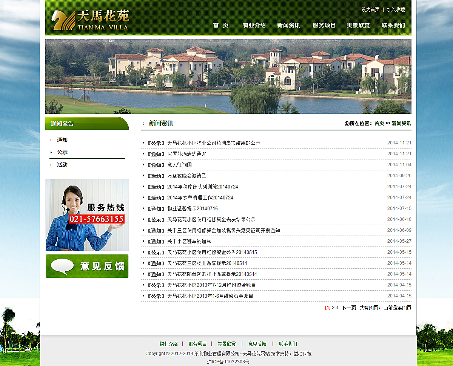Open 天马花苑小区物业公司续聘表决结果的公示
This screenshot has height=366, width=453.
tap(214, 143)
